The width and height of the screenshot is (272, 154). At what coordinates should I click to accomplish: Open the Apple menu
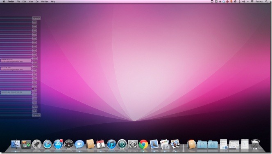[4, 1]
